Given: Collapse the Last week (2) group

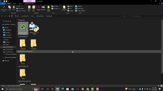Looking at the screenshot, I should [17, 37].
